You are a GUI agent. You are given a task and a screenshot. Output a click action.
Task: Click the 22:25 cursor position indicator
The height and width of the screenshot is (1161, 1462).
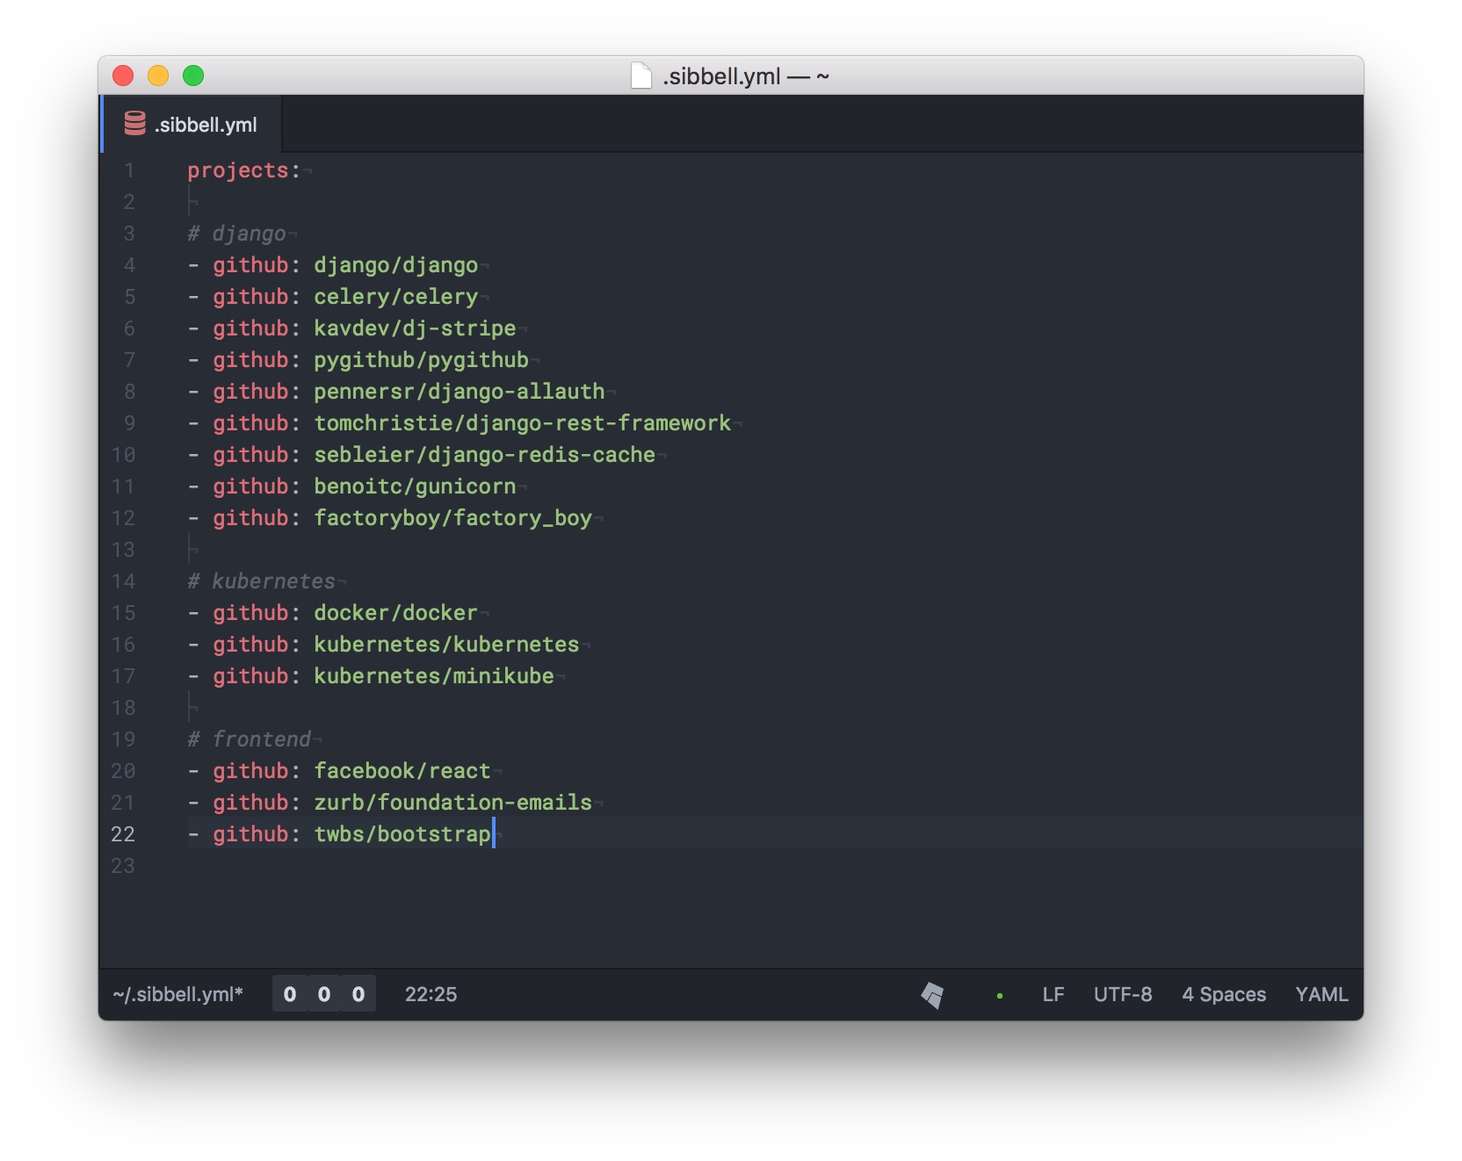coord(431,994)
